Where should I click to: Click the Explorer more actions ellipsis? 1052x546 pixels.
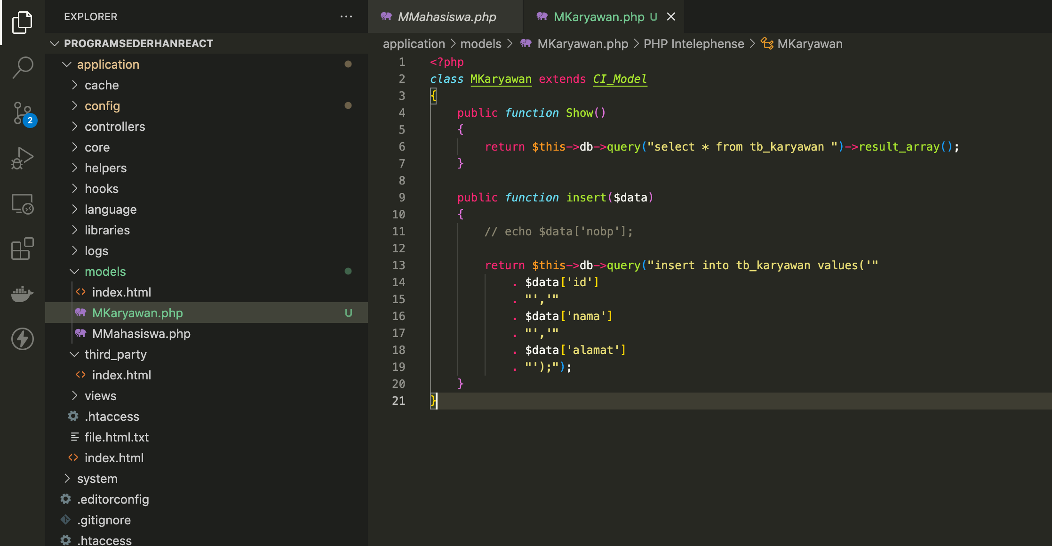(x=346, y=16)
